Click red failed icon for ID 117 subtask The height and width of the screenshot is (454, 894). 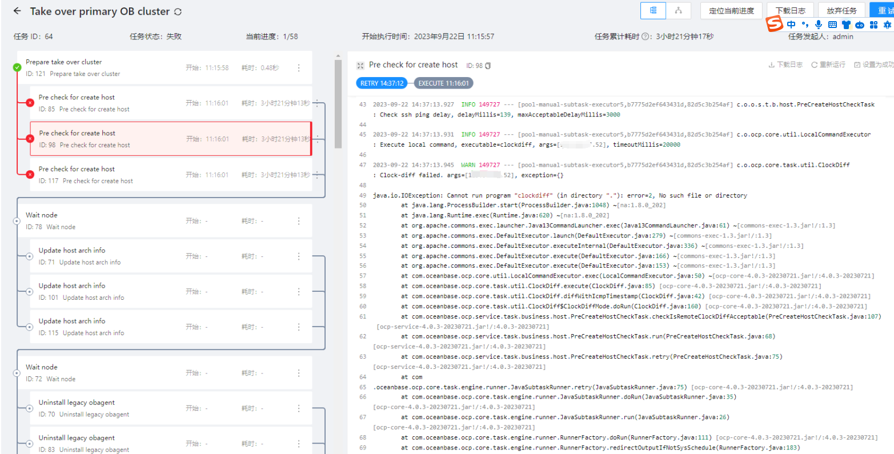tap(30, 175)
